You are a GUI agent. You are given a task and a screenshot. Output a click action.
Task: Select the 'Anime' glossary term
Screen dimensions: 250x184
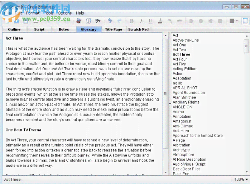[x=178, y=112]
